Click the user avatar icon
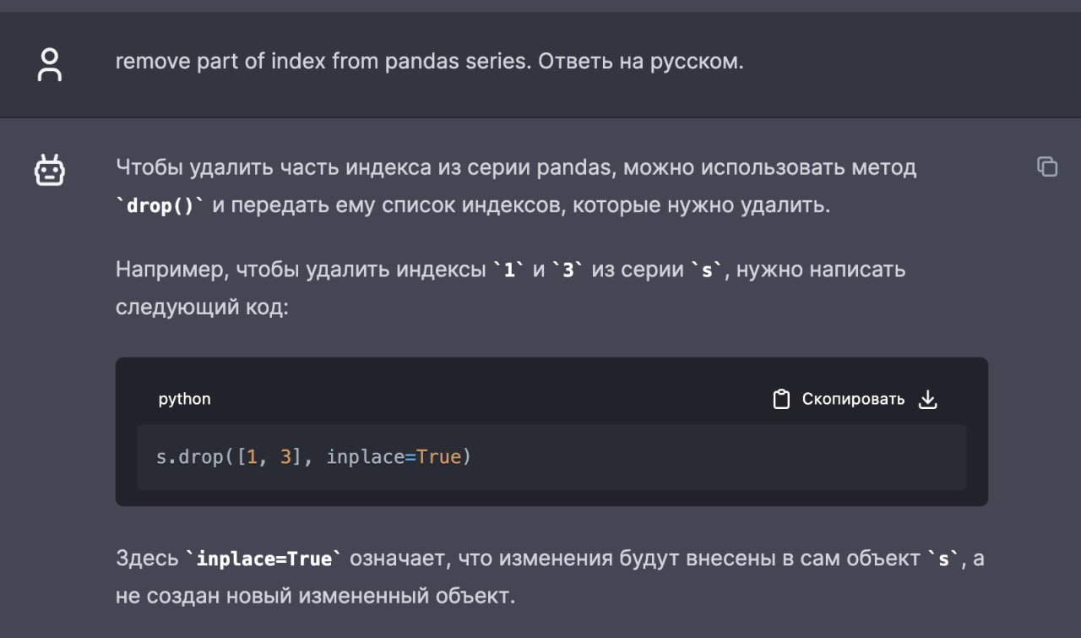 click(x=50, y=64)
